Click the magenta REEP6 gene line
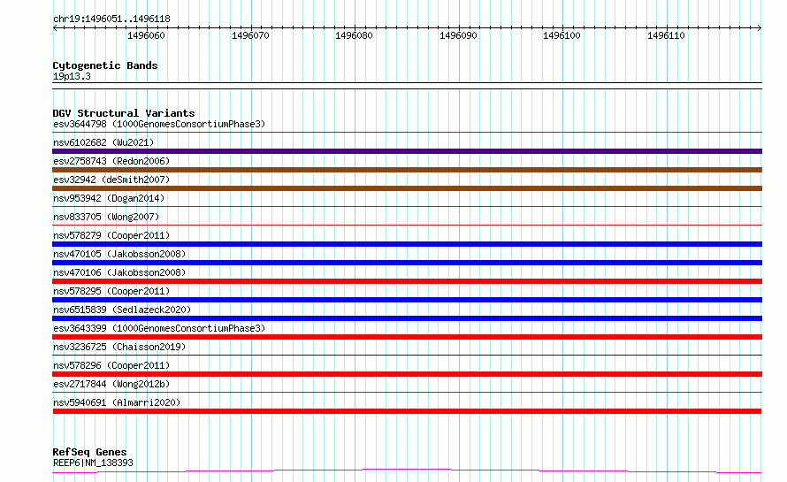Image resolution: width=787 pixels, height=482 pixels. pyautogui.click(x=407, y=471)
